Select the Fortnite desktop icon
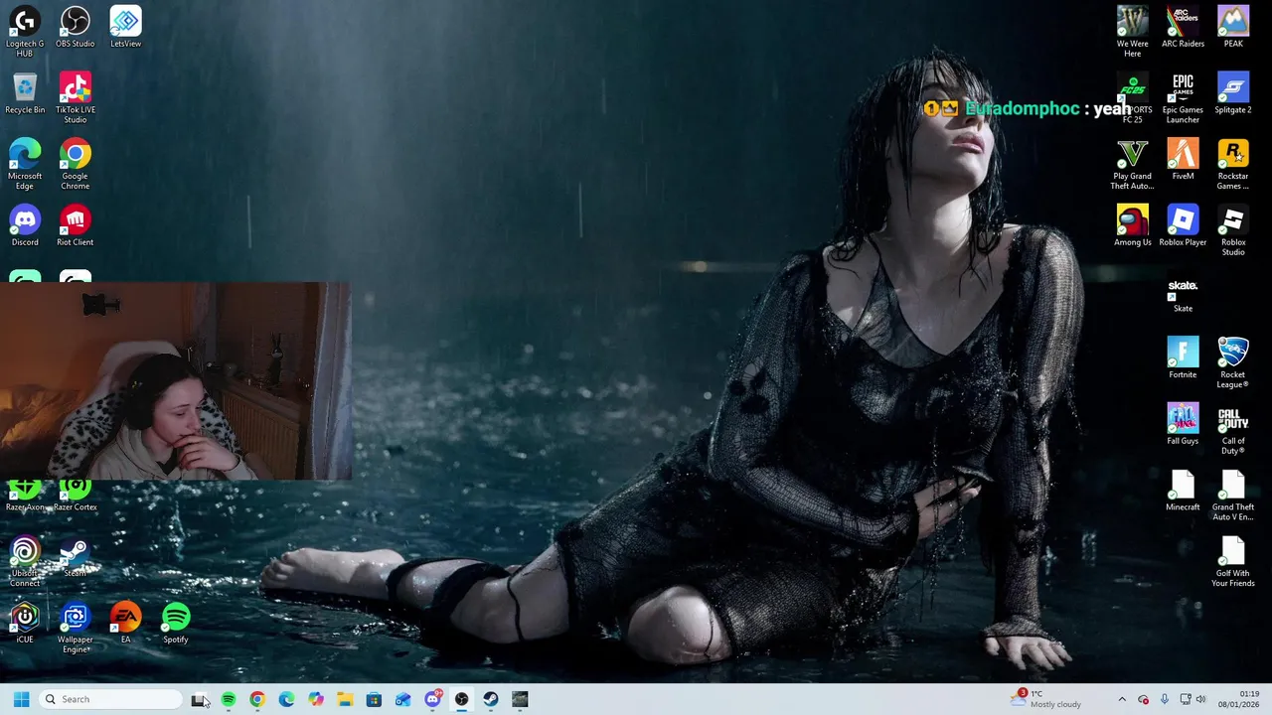Viewport: 1272px width, 715px height. click(1183, 358)
